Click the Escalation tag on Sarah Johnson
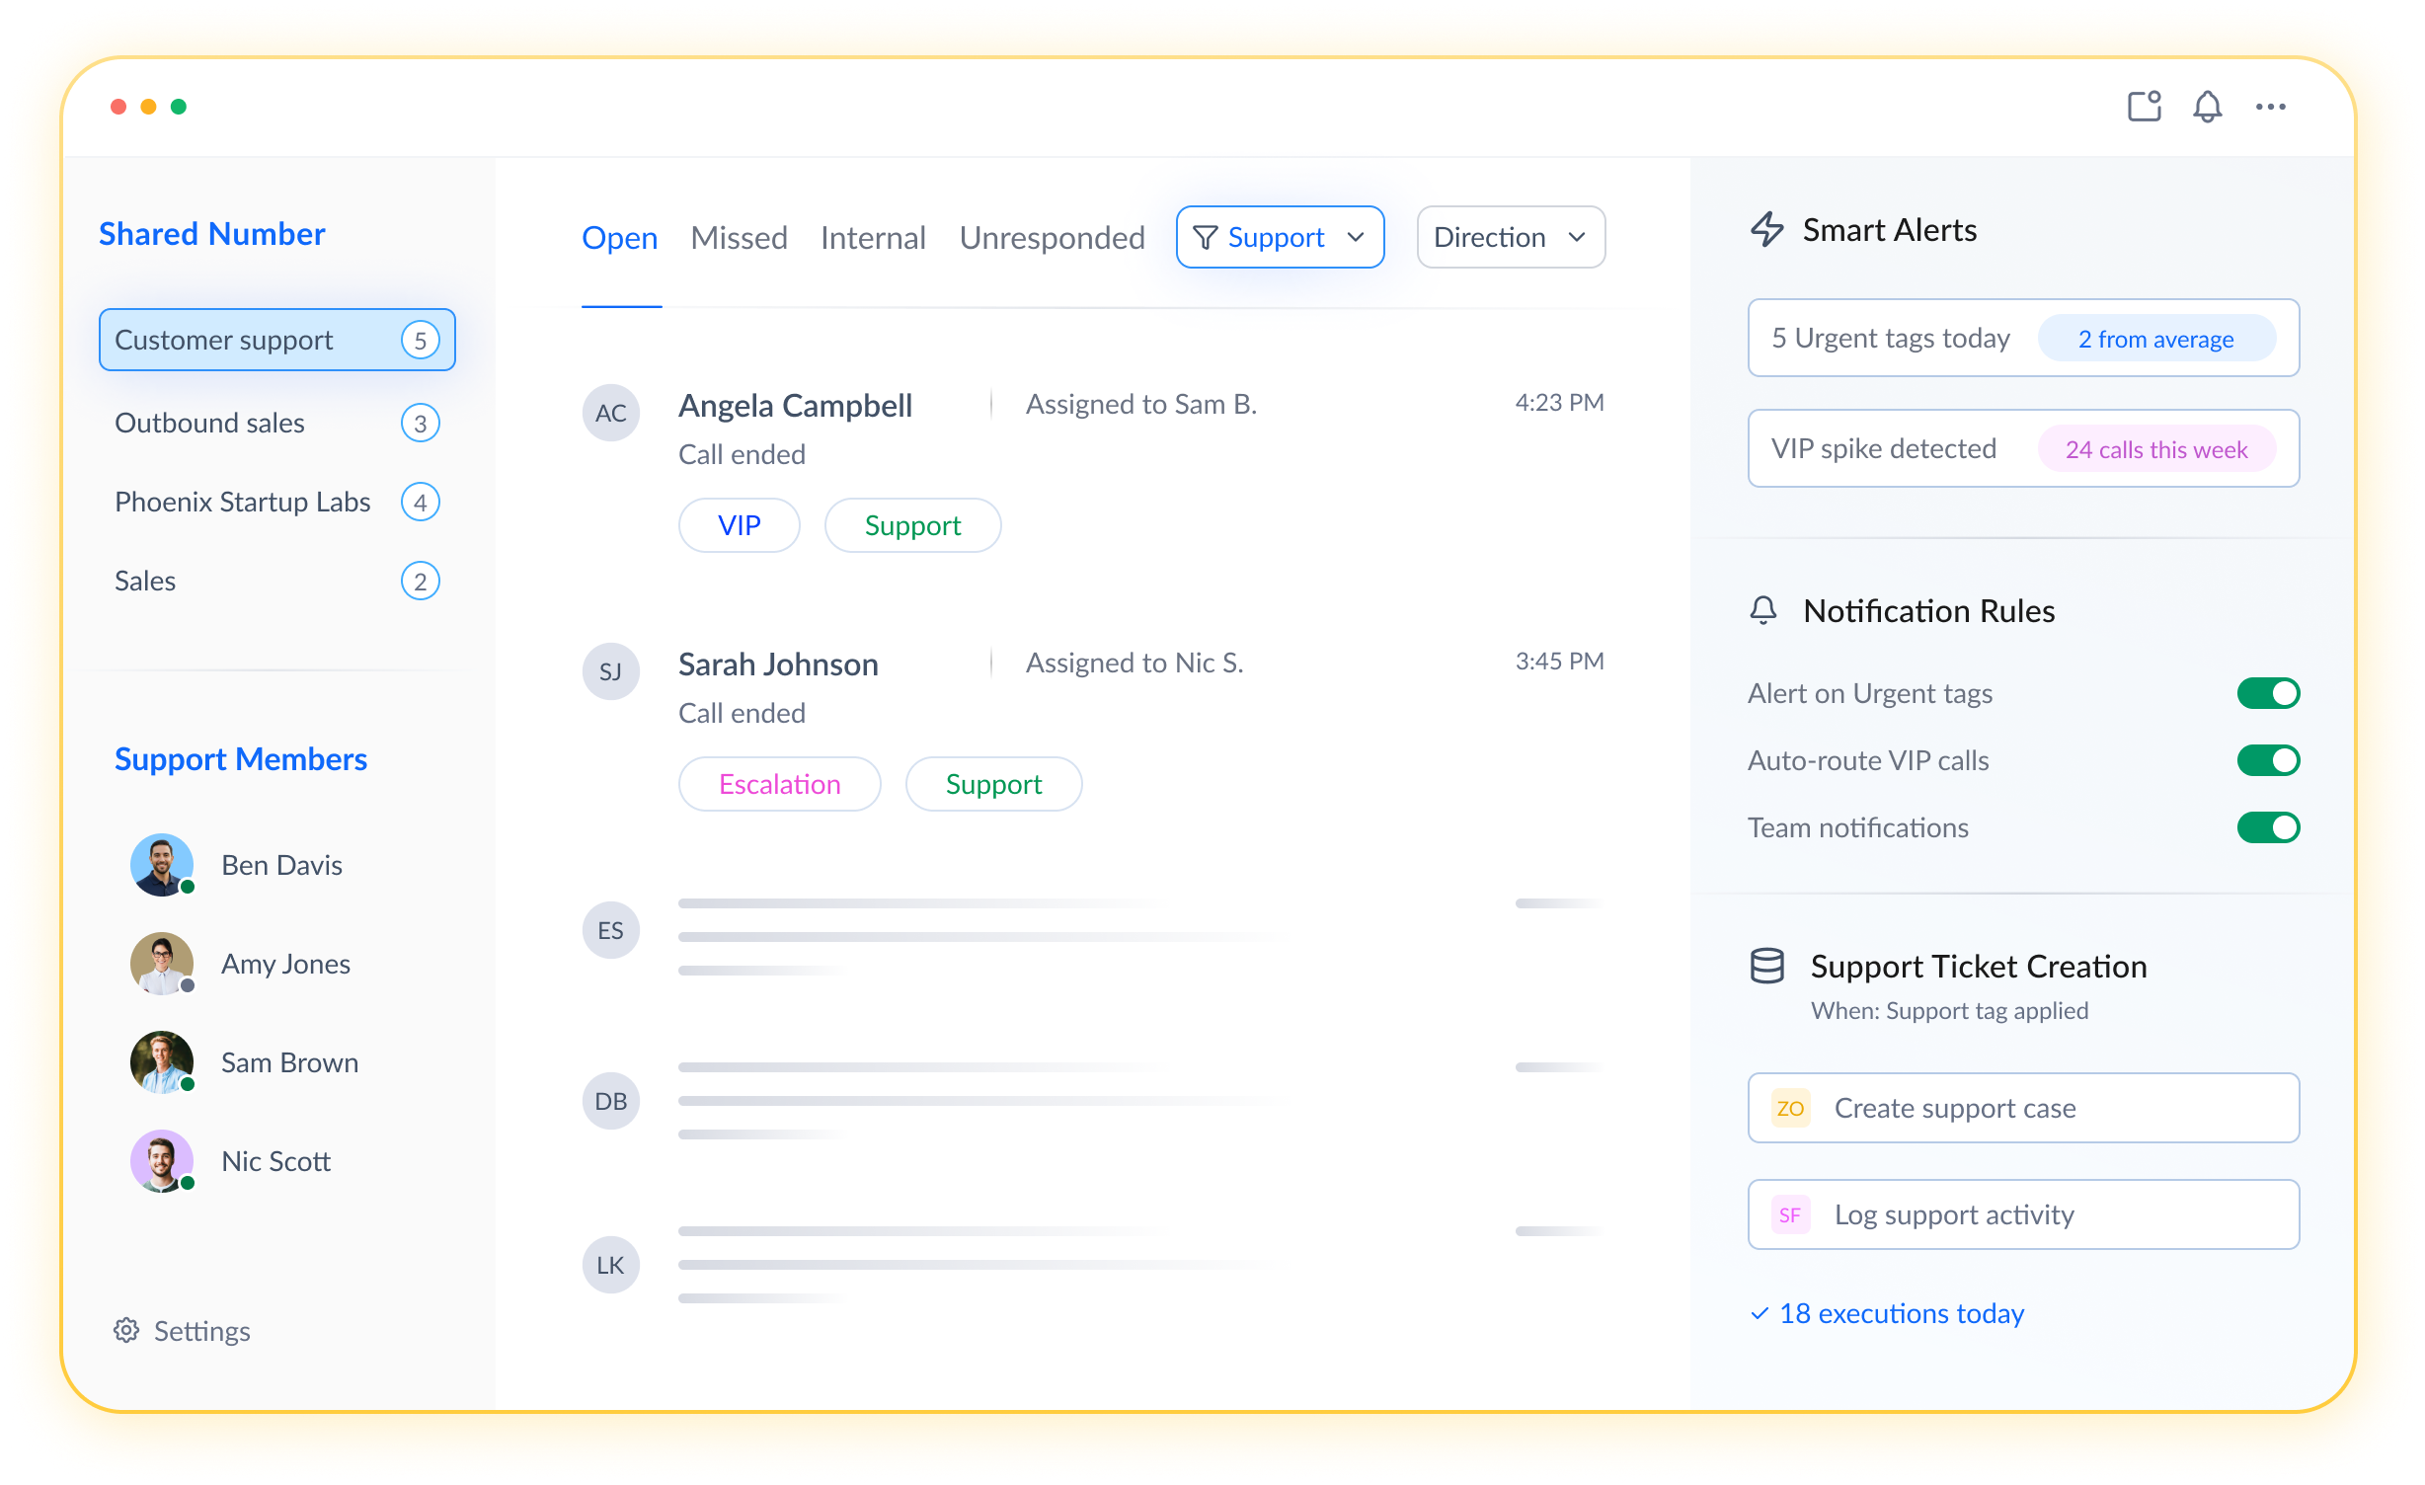2425x1485 pixels. pos(779,784)
